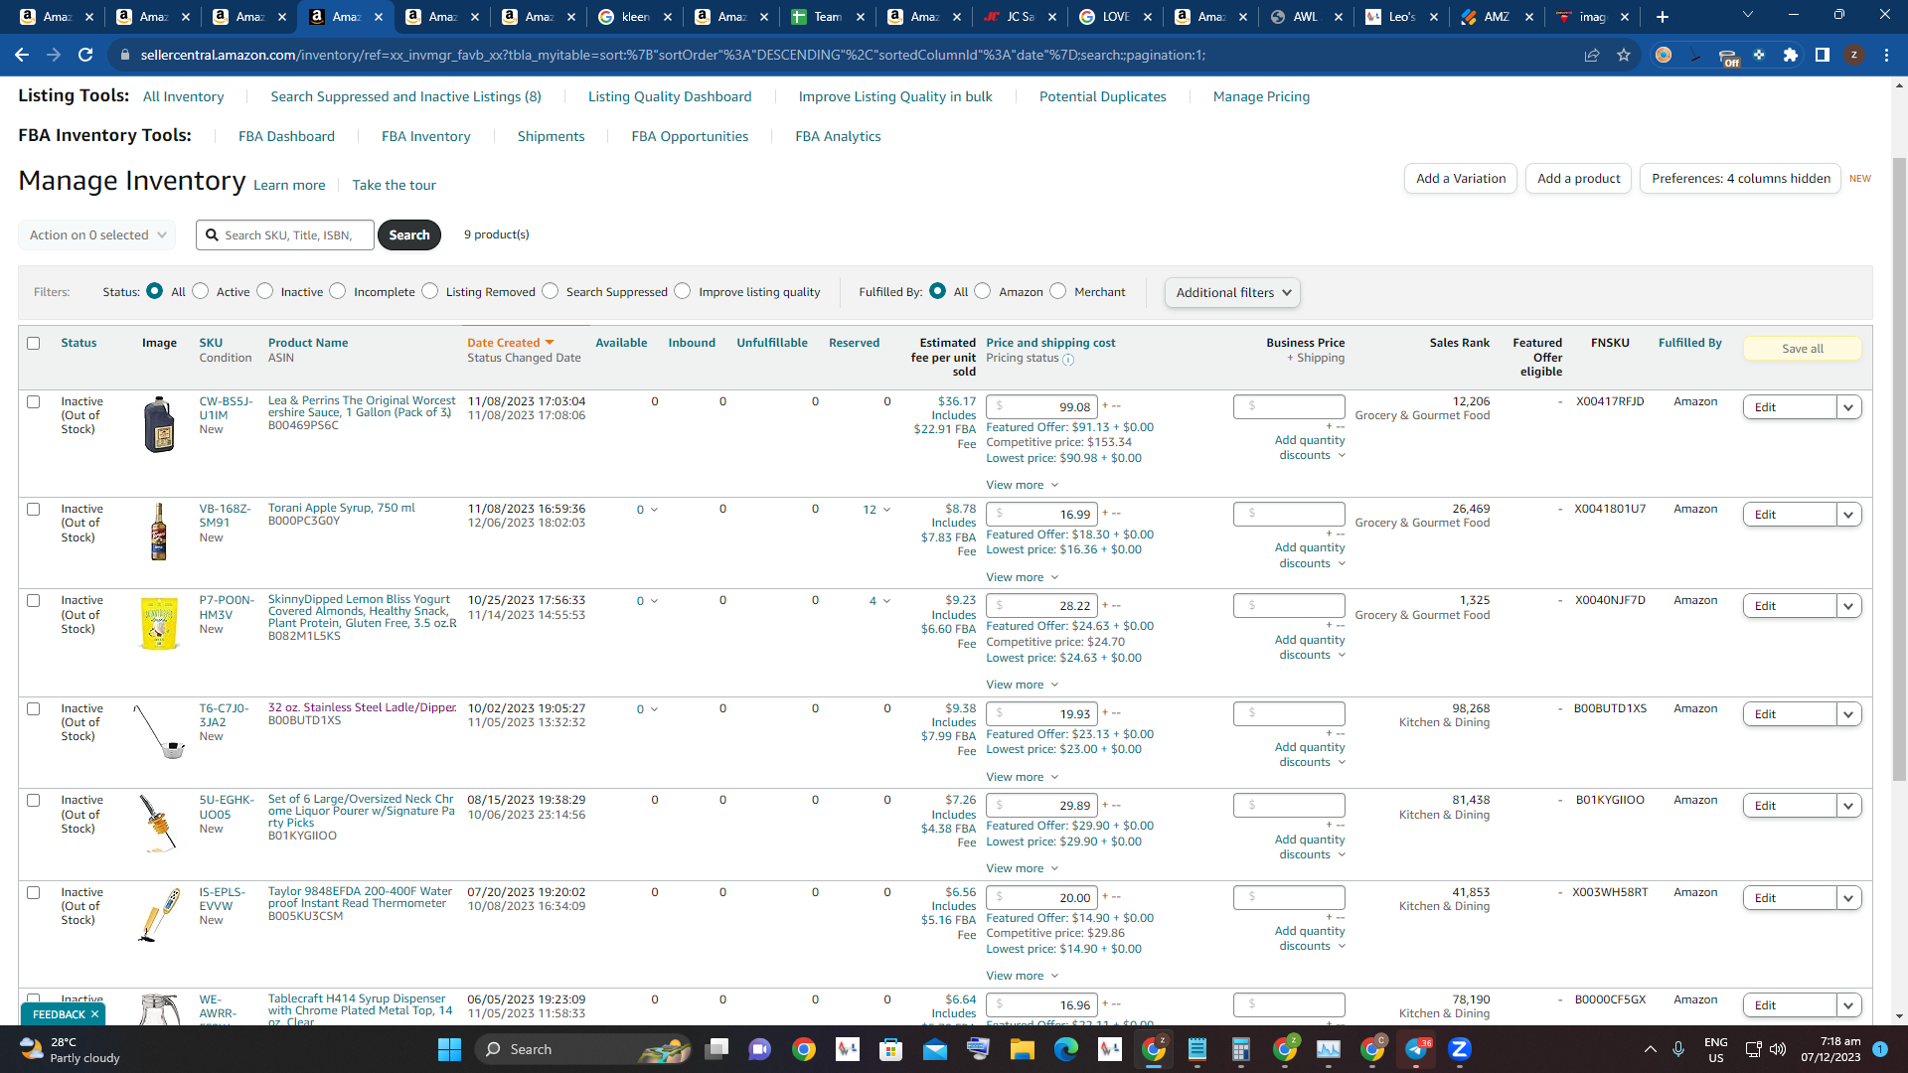Open the weather widget on the taskbar

pos(70,1049)
